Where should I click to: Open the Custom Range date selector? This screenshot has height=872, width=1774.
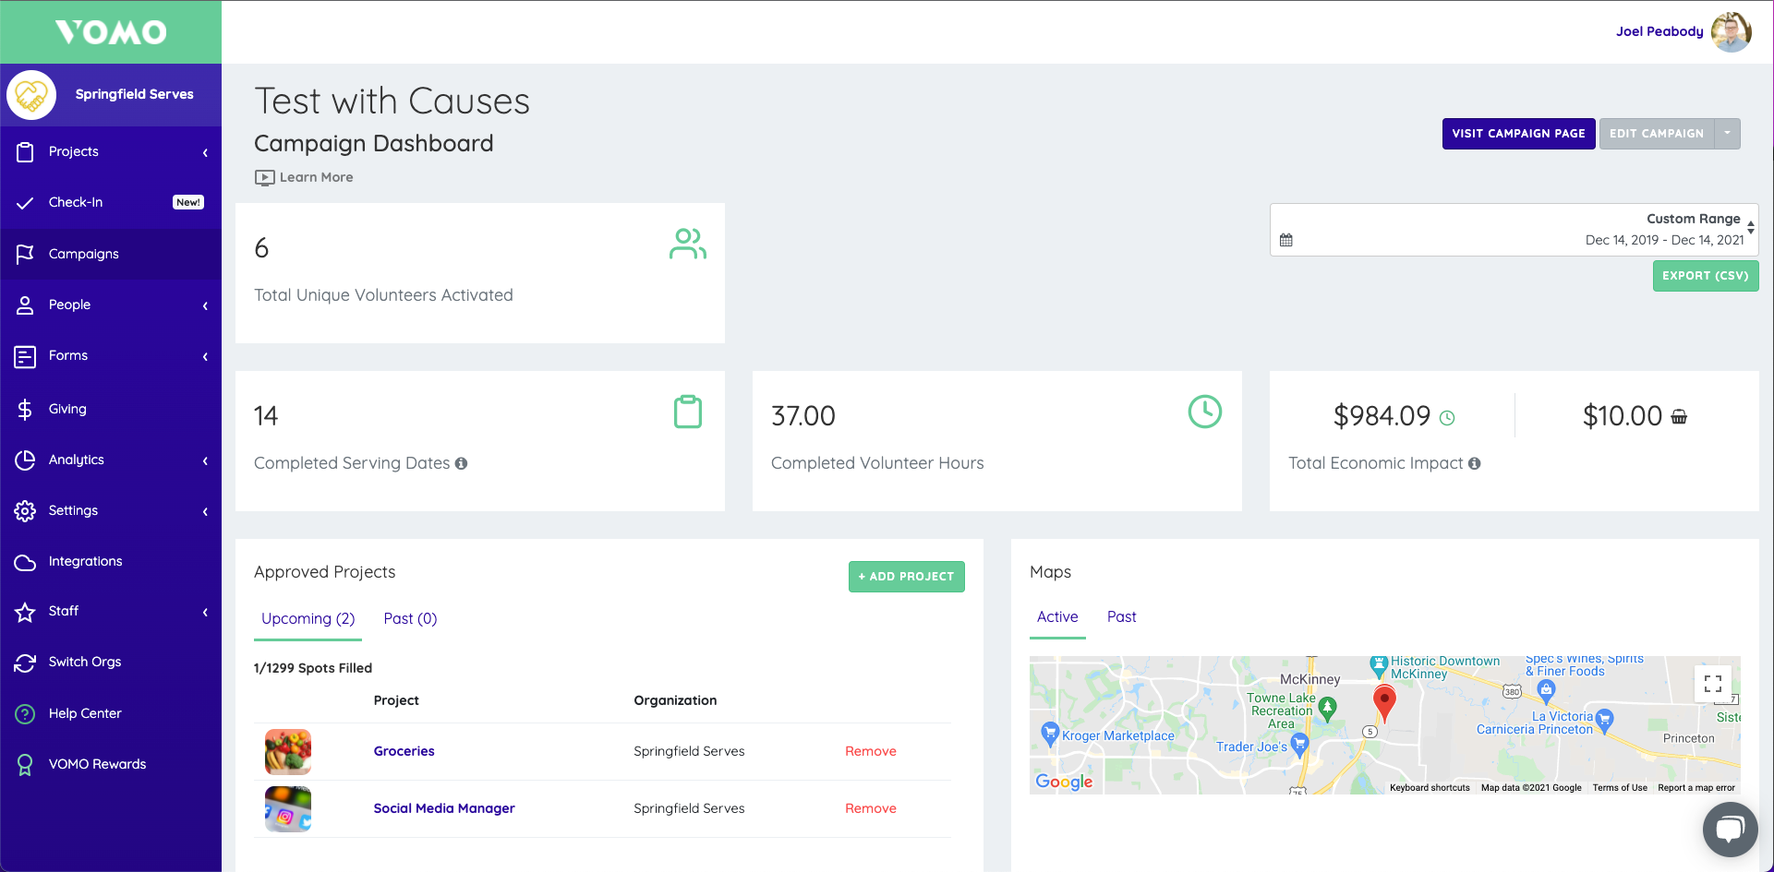(x=1515, y=230)
